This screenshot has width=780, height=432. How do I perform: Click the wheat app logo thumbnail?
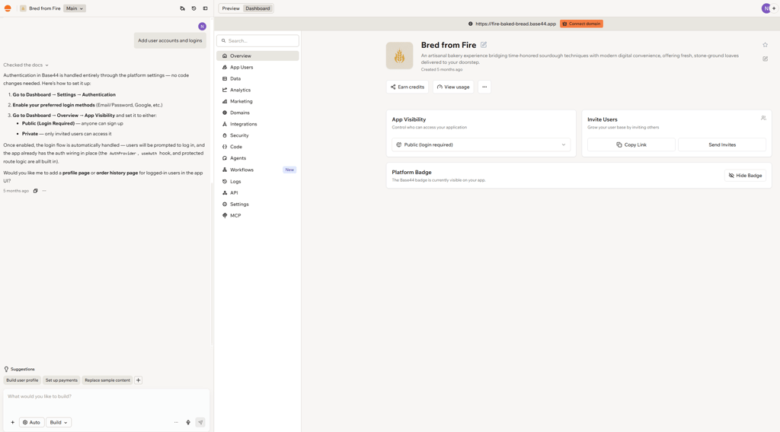click(399, 56)
